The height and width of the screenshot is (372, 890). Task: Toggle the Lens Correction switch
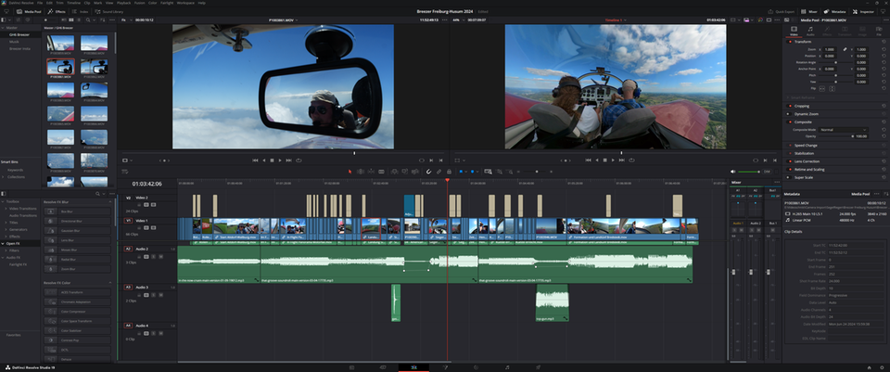click(x=790, y=161)
